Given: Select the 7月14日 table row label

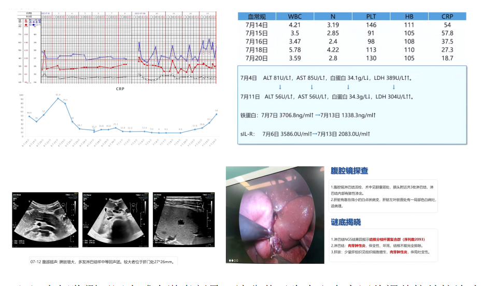Looking at the screenshot, I should [257, 25].
